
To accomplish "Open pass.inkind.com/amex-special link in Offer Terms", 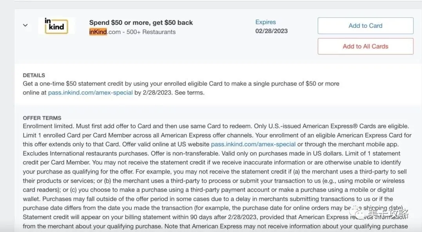I will [x=253, y=144].
